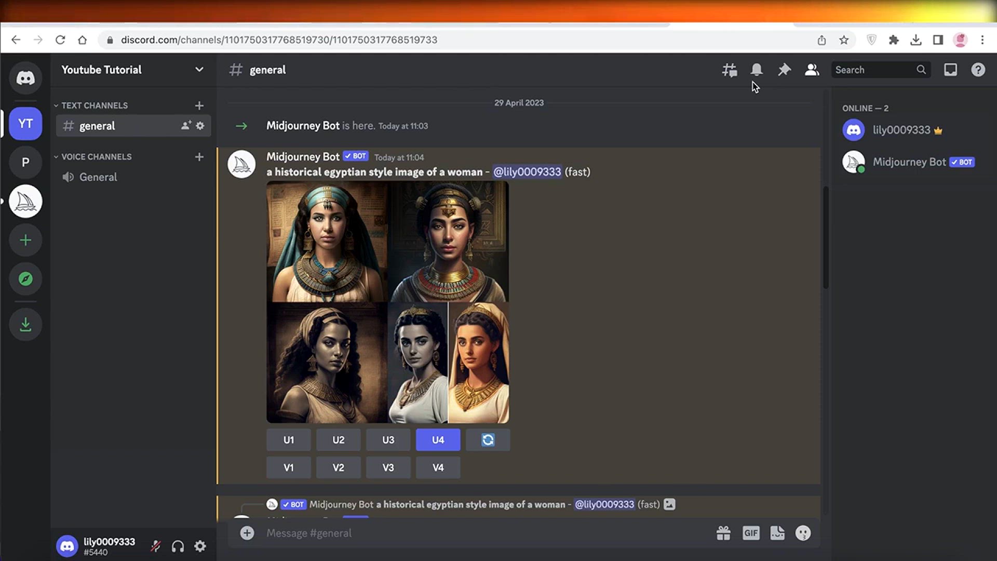Create variations with V4 button

tap(438, 468)
